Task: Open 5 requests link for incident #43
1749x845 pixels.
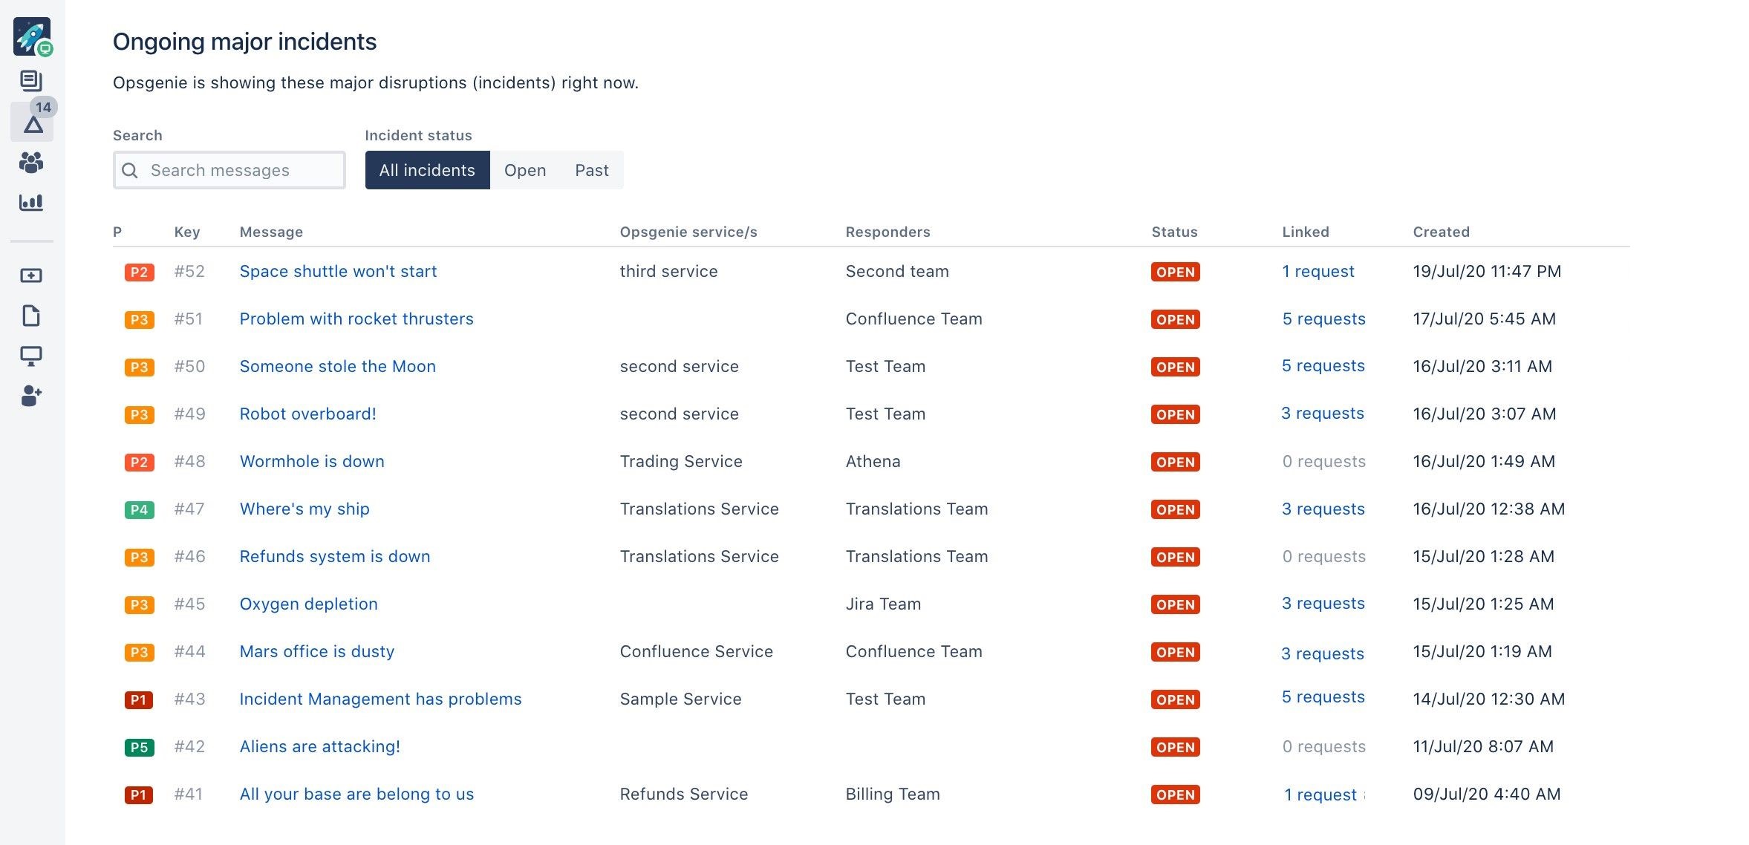Action: pos(1323,696)
